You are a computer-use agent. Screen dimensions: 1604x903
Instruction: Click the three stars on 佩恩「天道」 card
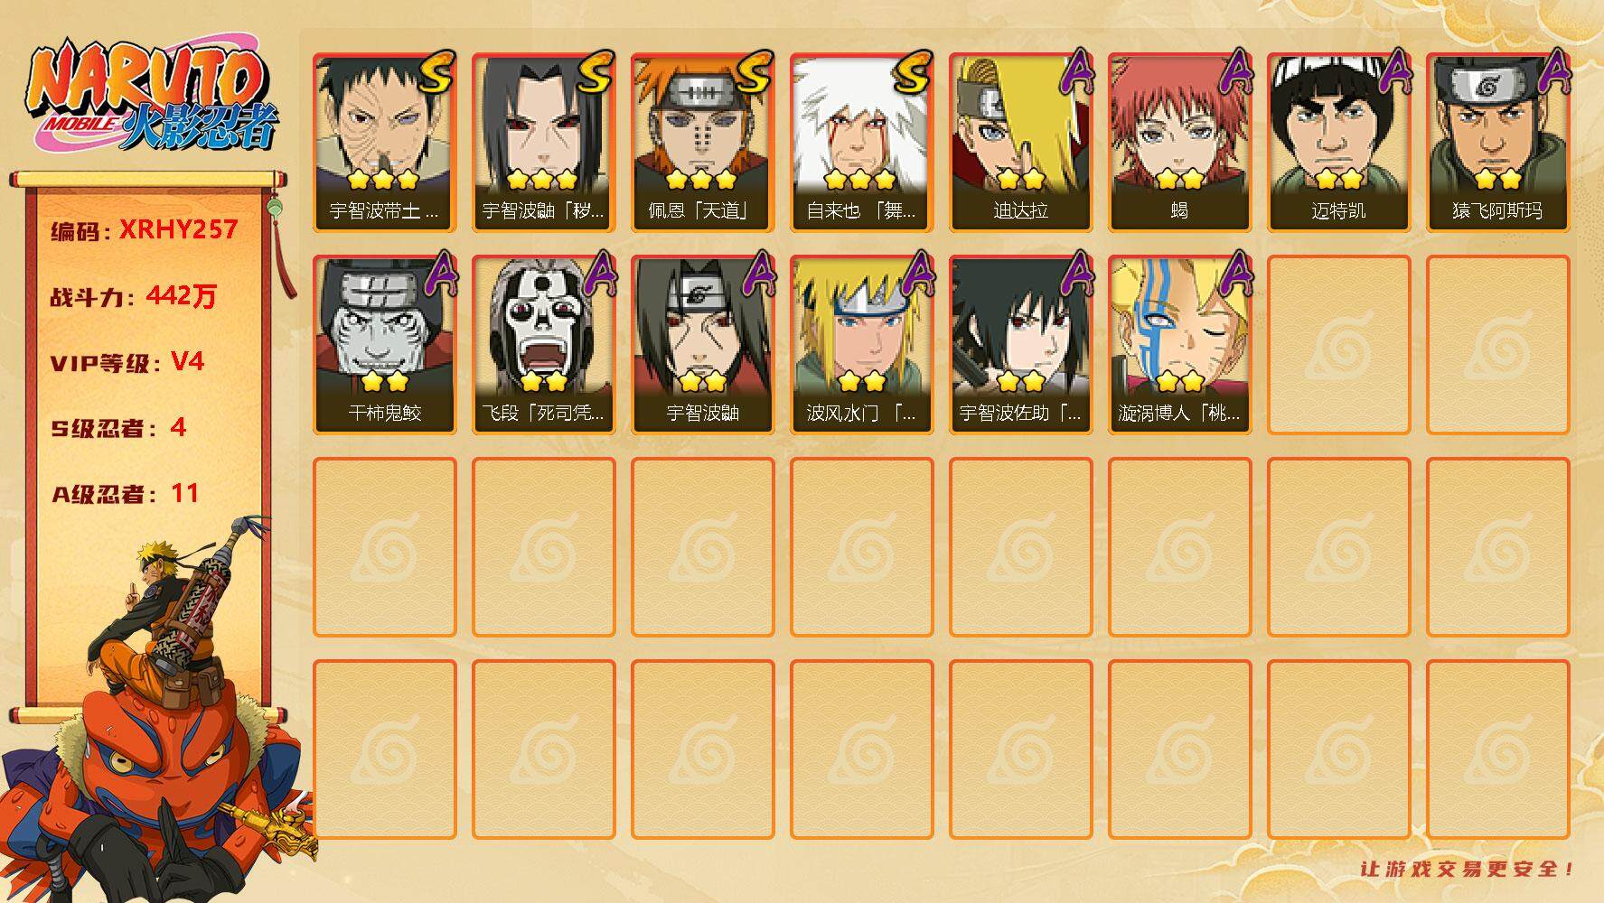700,179
